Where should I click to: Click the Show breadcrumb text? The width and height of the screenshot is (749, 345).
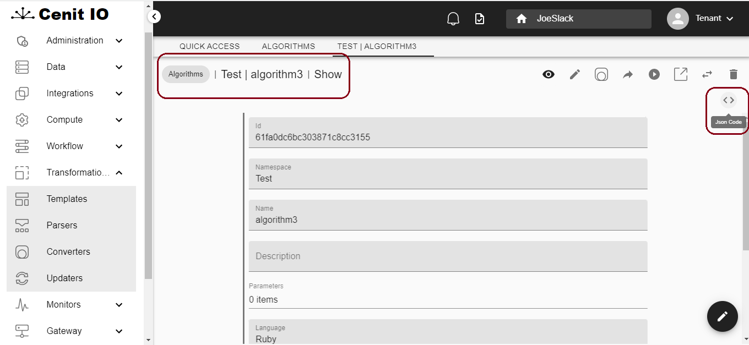(x=328, y=74)
